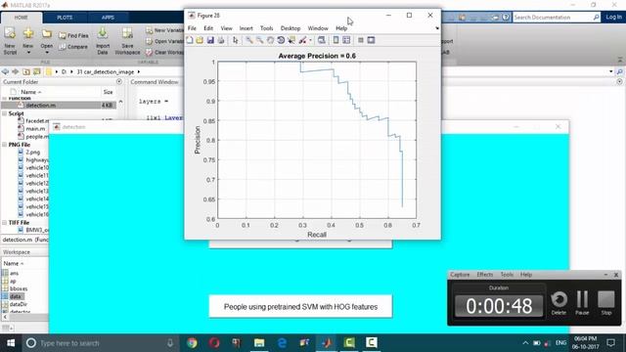
Task: Select the Zoom Out tool
Action: coord(259,40)
